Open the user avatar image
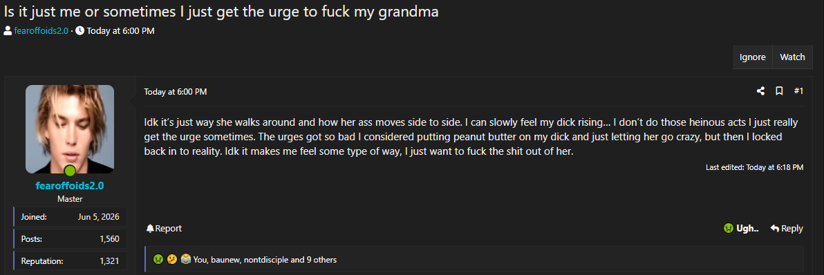 pos(70,129)
